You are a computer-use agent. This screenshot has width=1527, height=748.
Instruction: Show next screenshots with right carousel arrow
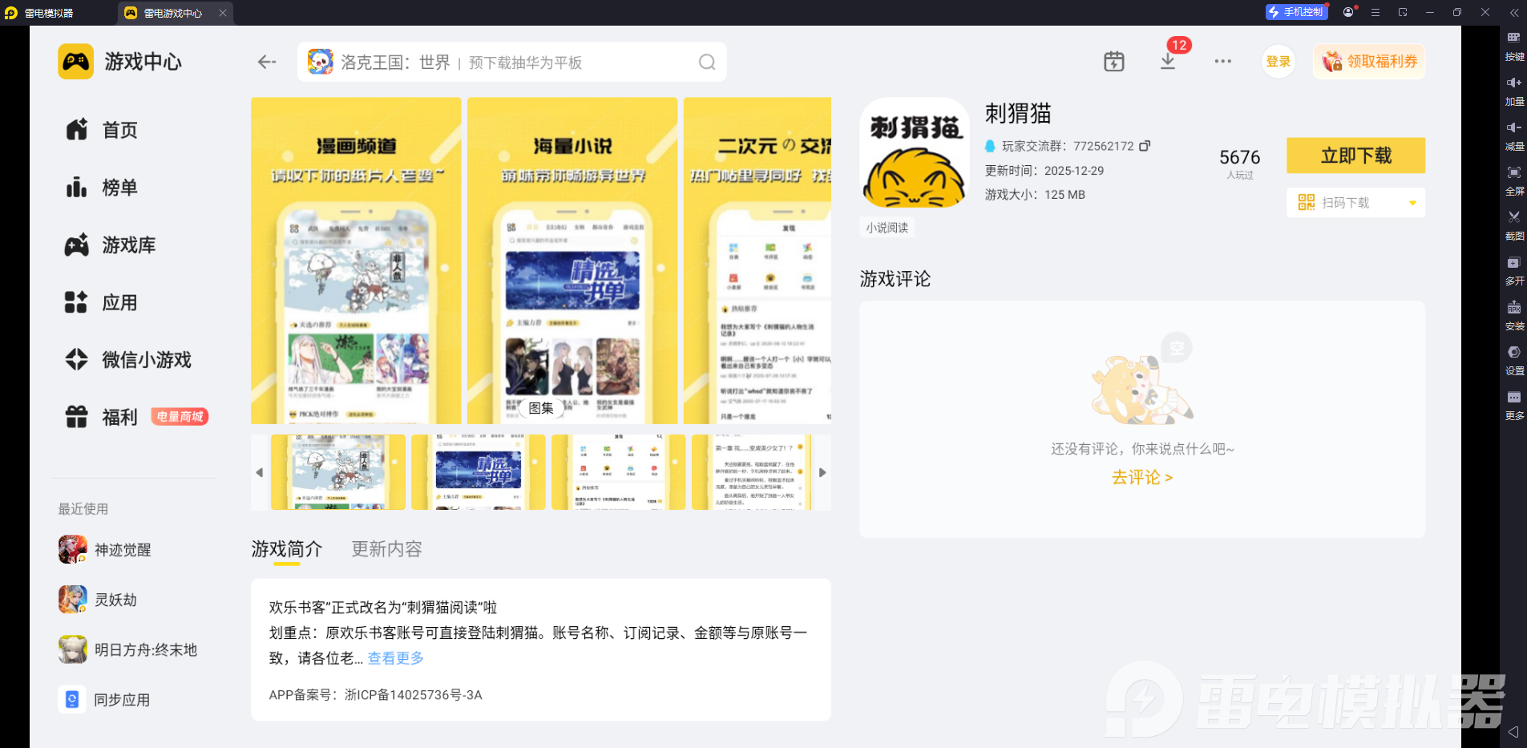[x=822, y=472]
